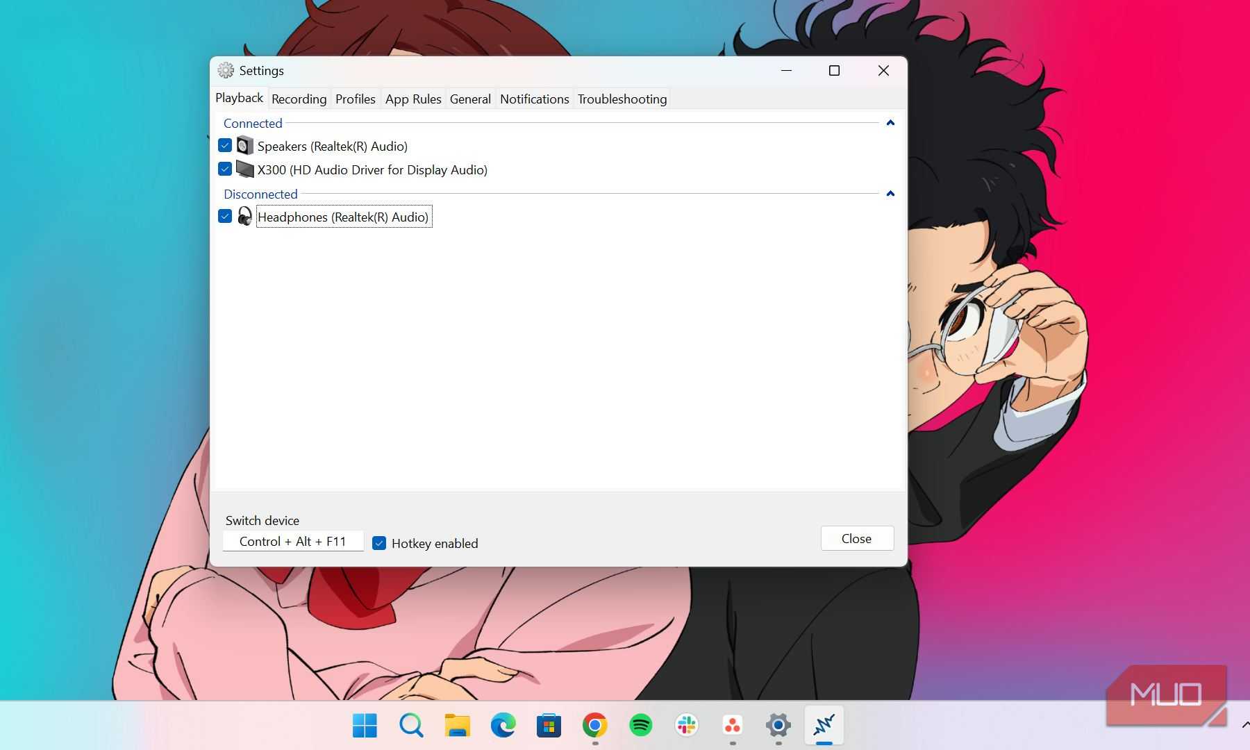
Task: Select X300 (HD Audio Driver for Display Audio) text
Action: 372,169
